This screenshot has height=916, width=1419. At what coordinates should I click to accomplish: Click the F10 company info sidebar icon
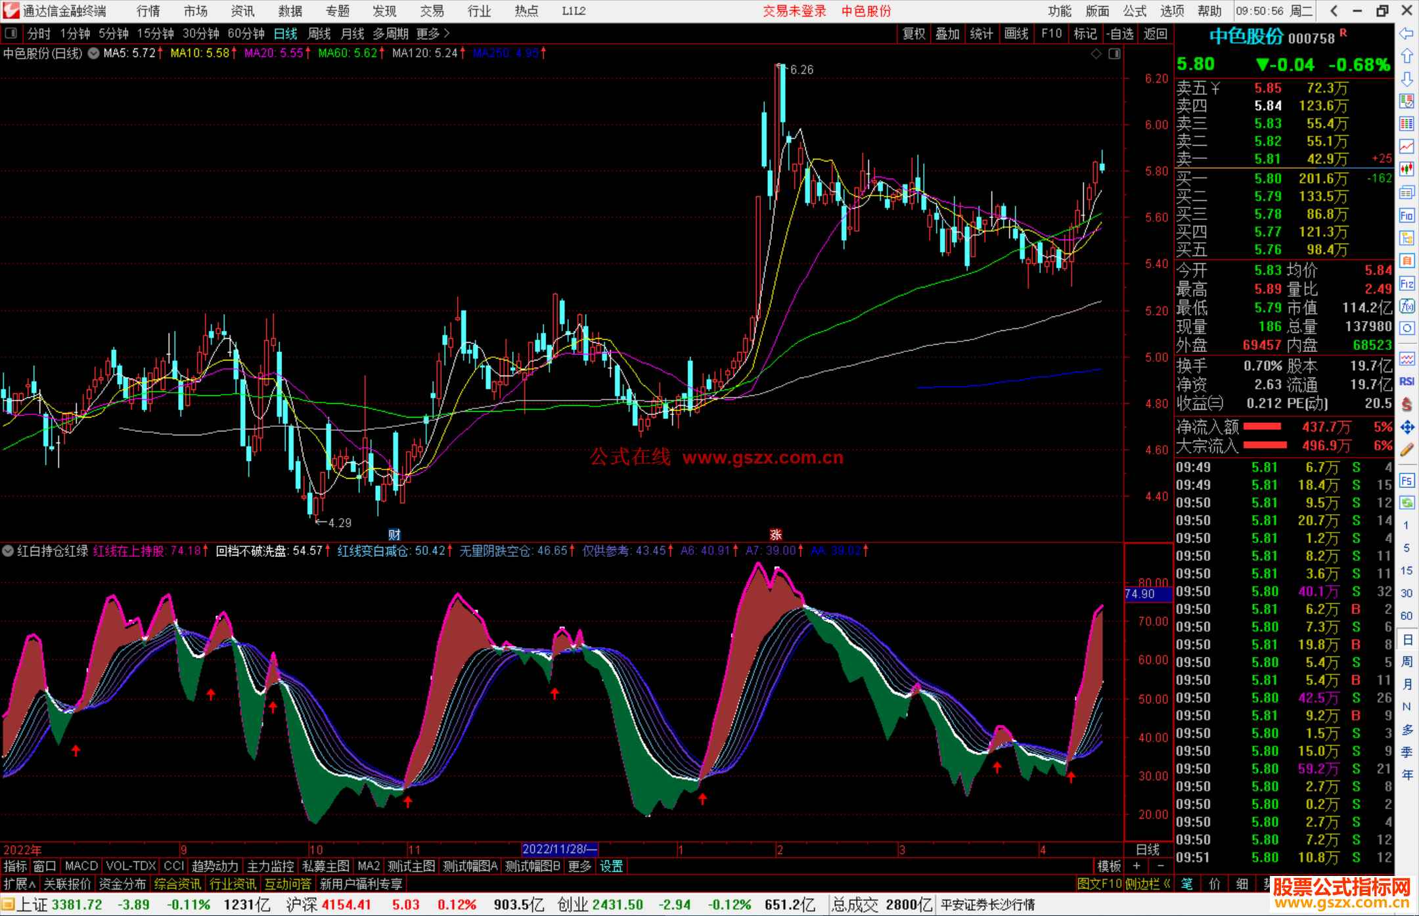tap(1407, 216)
